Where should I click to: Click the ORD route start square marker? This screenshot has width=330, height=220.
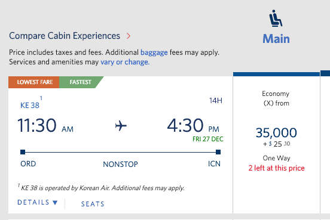pos(23,152)
